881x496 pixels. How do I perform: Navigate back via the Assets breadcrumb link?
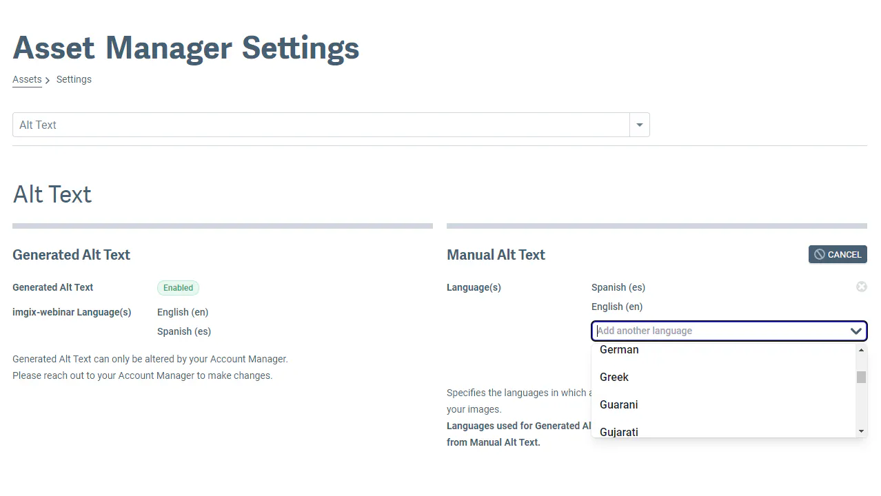point(27,79)
